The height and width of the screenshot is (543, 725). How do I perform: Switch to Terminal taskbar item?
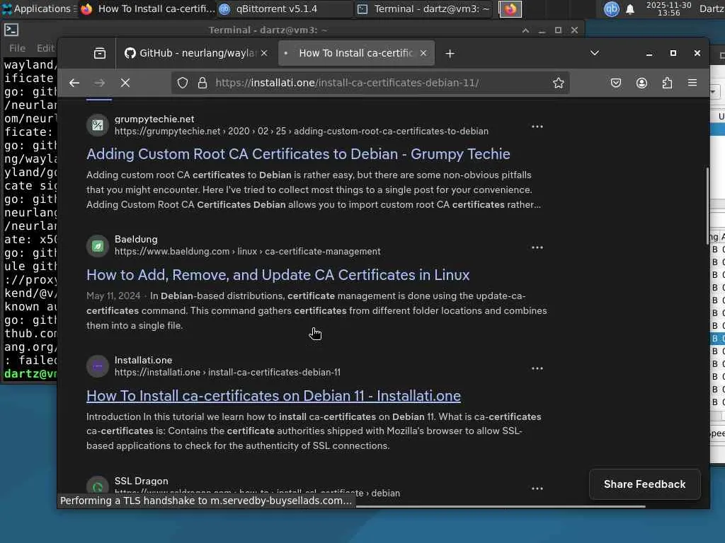423,8
